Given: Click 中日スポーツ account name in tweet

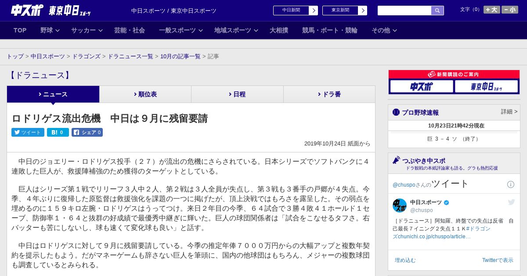Looking at the screenshot, I should (x=426, y=202).
